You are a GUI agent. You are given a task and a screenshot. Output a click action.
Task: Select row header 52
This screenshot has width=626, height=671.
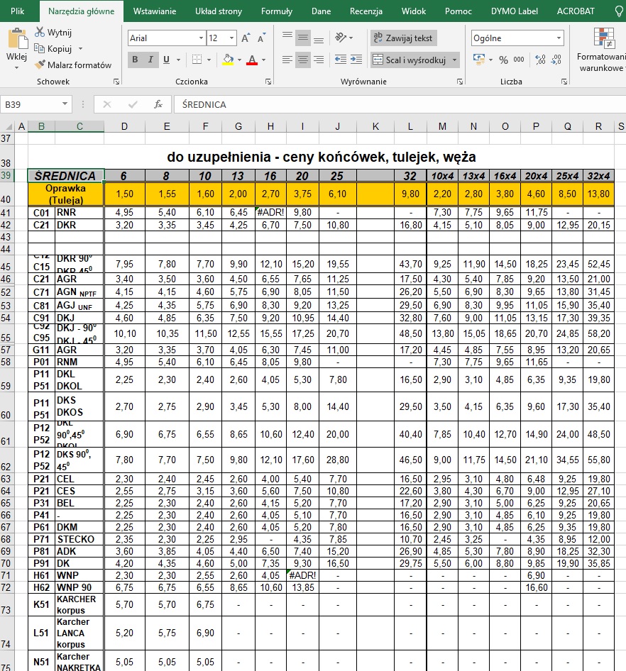point(6,292)
